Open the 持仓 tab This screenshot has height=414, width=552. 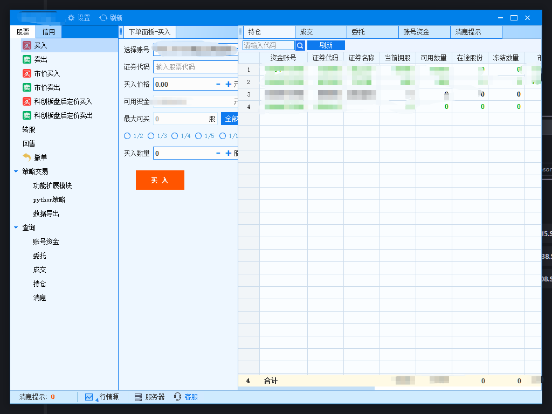270,32
